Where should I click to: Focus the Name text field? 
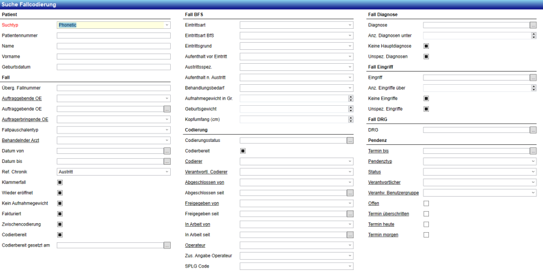pos(113,46)
